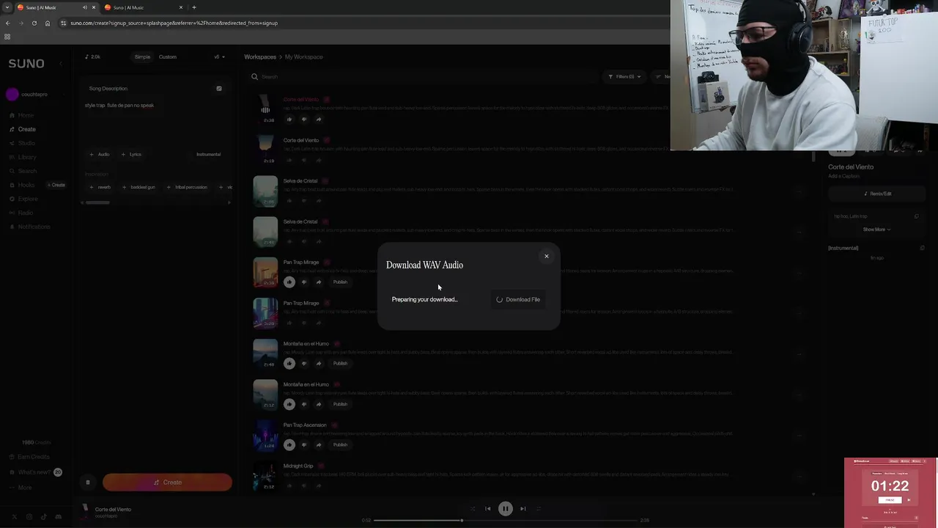938x528 pixels.
Task: Add the baddest gun inspiration tag
Action: point(139,187)
